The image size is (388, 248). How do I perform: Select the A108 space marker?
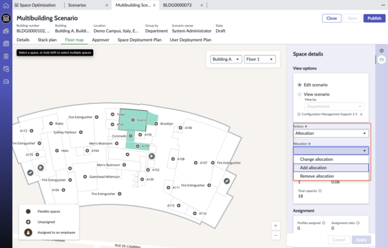173,159
